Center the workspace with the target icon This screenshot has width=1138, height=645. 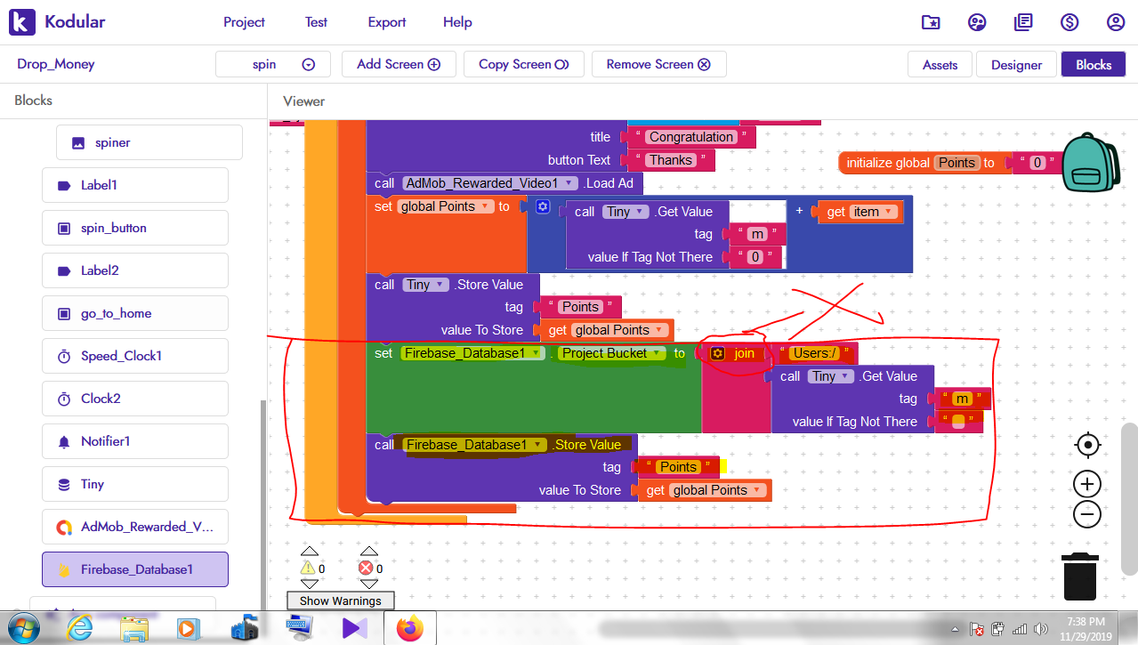pyautogui.click(x=1087, y=445)
